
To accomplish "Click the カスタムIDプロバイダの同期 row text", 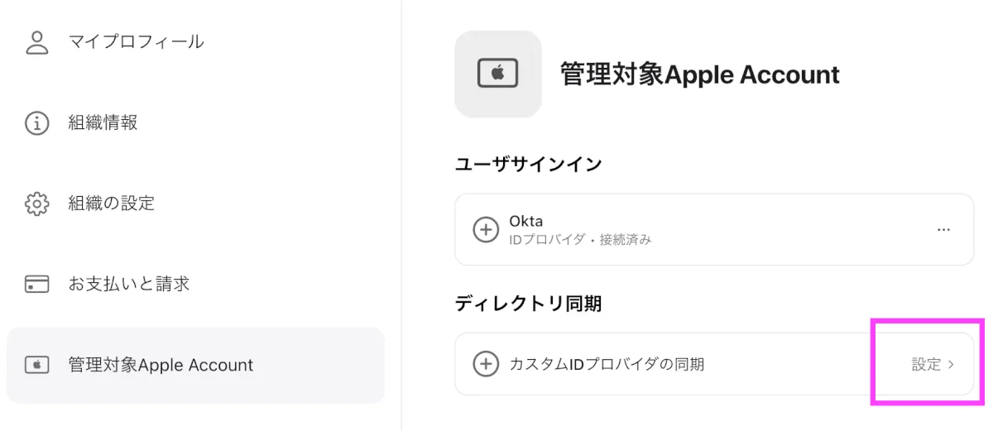I will click(607, 363).
